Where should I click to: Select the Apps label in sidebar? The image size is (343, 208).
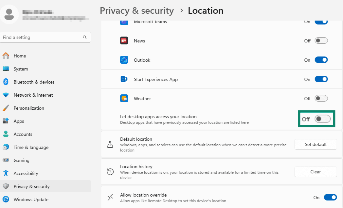pos(19,121)
